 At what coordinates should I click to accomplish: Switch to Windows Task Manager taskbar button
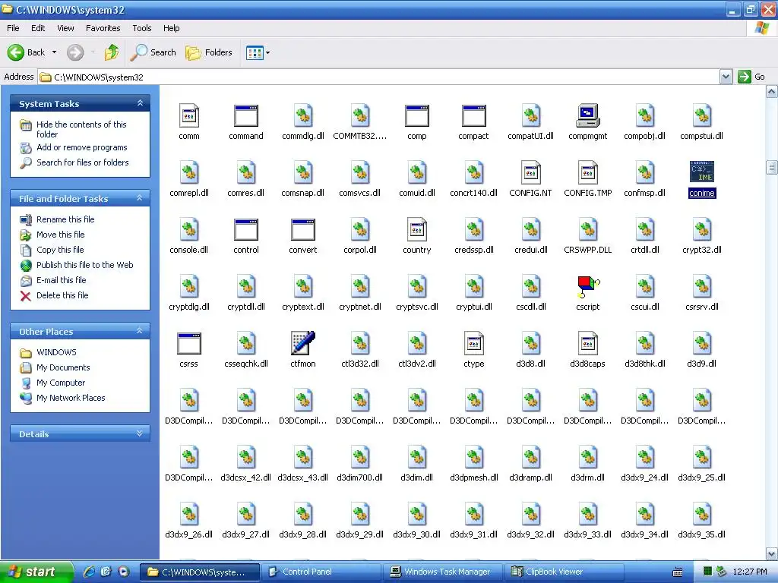click(444, 572)
